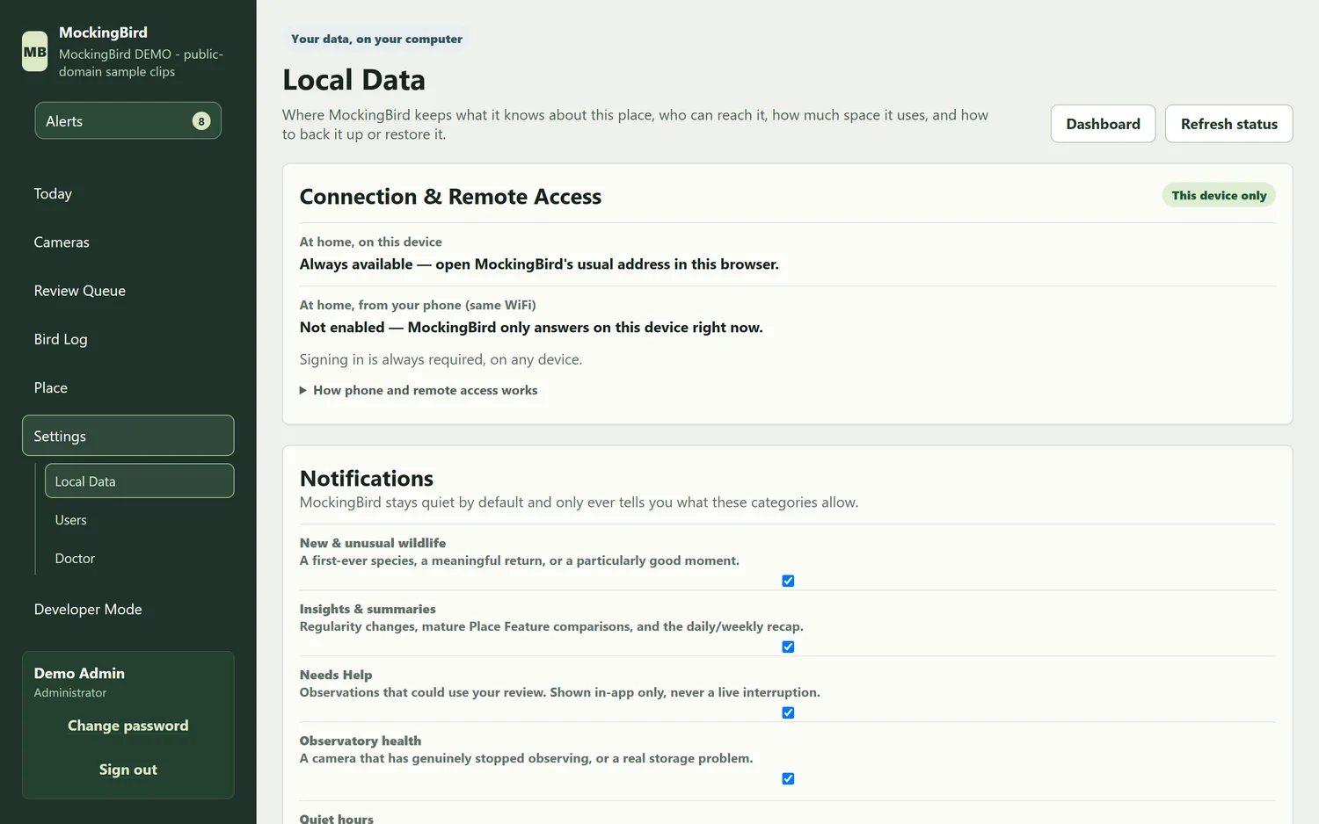
Task: Click 'Signing in is always required' text
Action: coord(441,359)
